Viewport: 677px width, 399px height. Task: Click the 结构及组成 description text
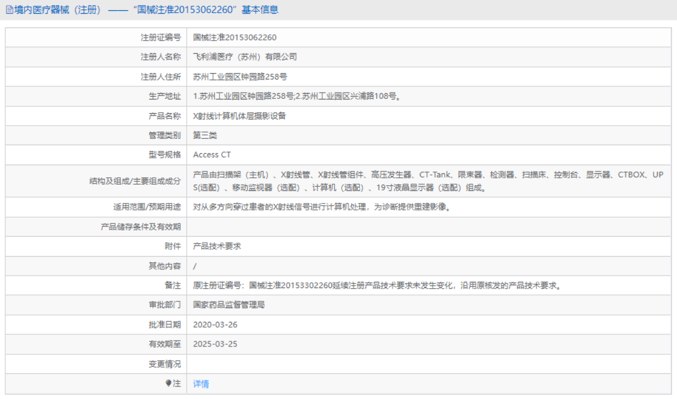pos(428,181)
